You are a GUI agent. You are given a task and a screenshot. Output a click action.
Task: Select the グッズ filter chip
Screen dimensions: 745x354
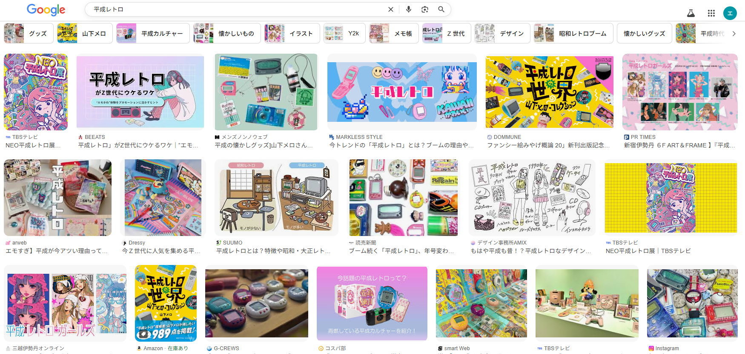tap(29, 34)
